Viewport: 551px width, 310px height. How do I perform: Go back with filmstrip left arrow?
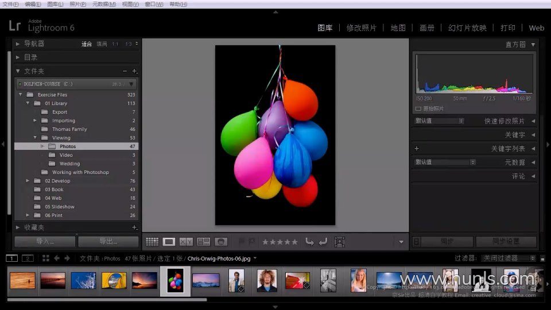click(57, 258)
